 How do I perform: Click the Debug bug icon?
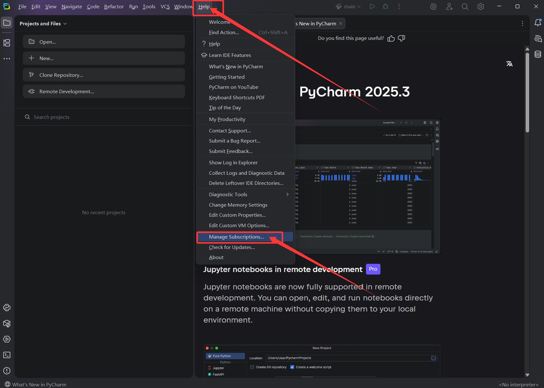[x=386, y=6]
